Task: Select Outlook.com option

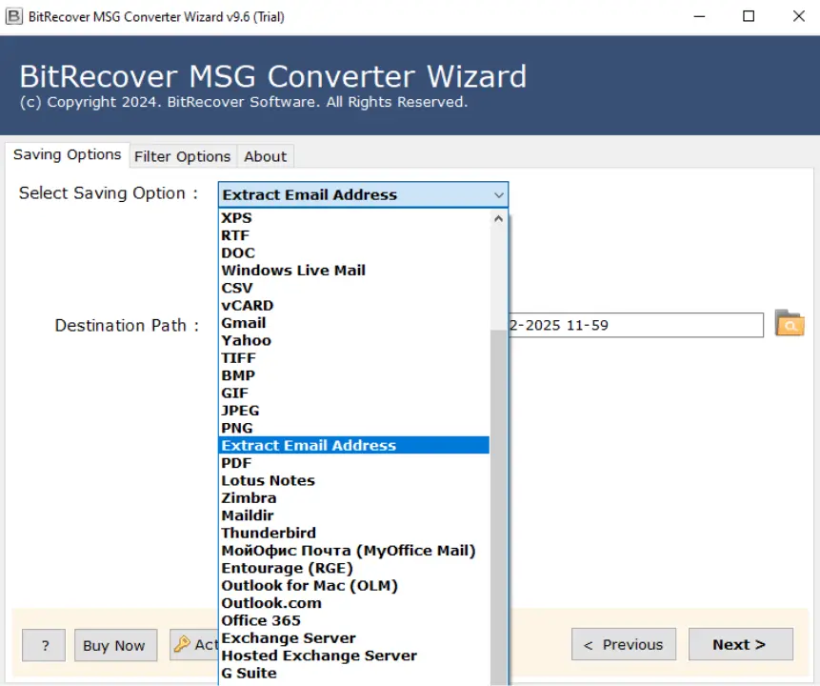Action: click(354, 603)
